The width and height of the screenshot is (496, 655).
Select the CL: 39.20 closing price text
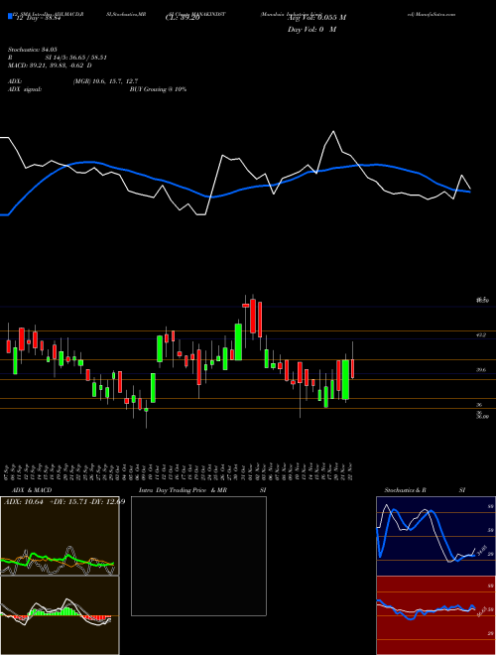tap(183, 18)
